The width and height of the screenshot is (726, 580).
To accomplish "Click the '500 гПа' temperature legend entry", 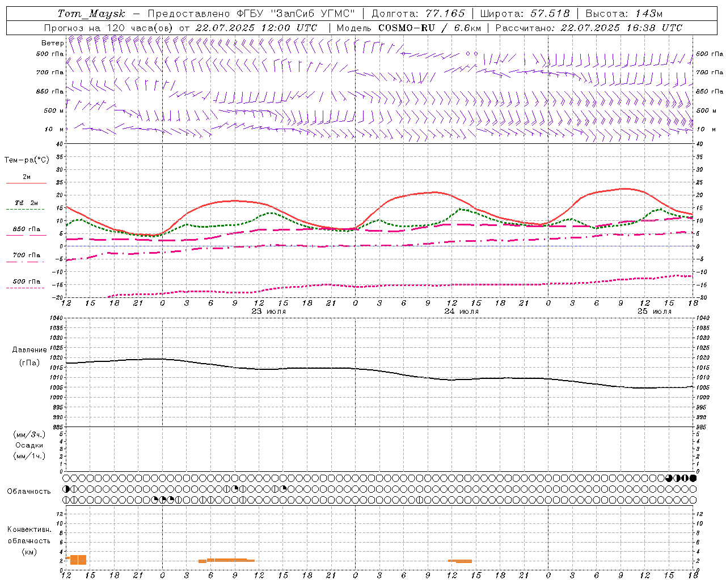I will (27, 282).
